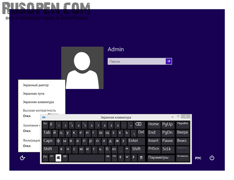Click the Admin user avatar picture
Image resolution: width=234 pixels, height=180 pixels.
coord(82,68)
